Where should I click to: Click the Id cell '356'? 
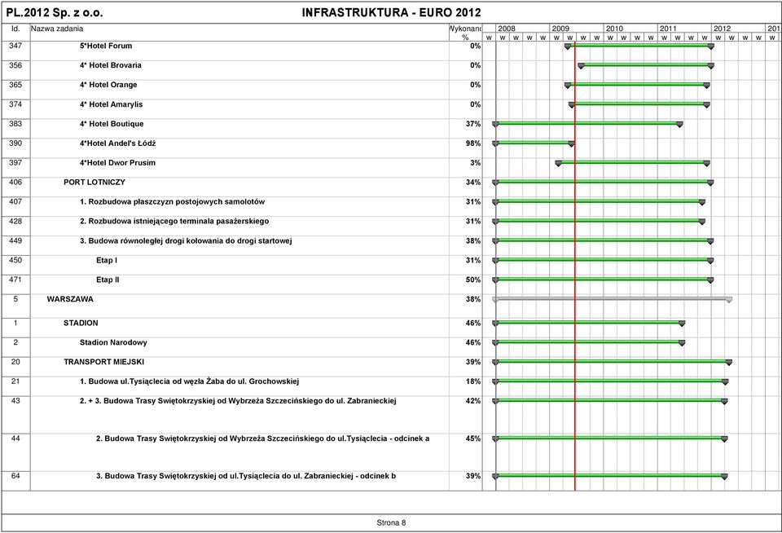pos(15,65)
